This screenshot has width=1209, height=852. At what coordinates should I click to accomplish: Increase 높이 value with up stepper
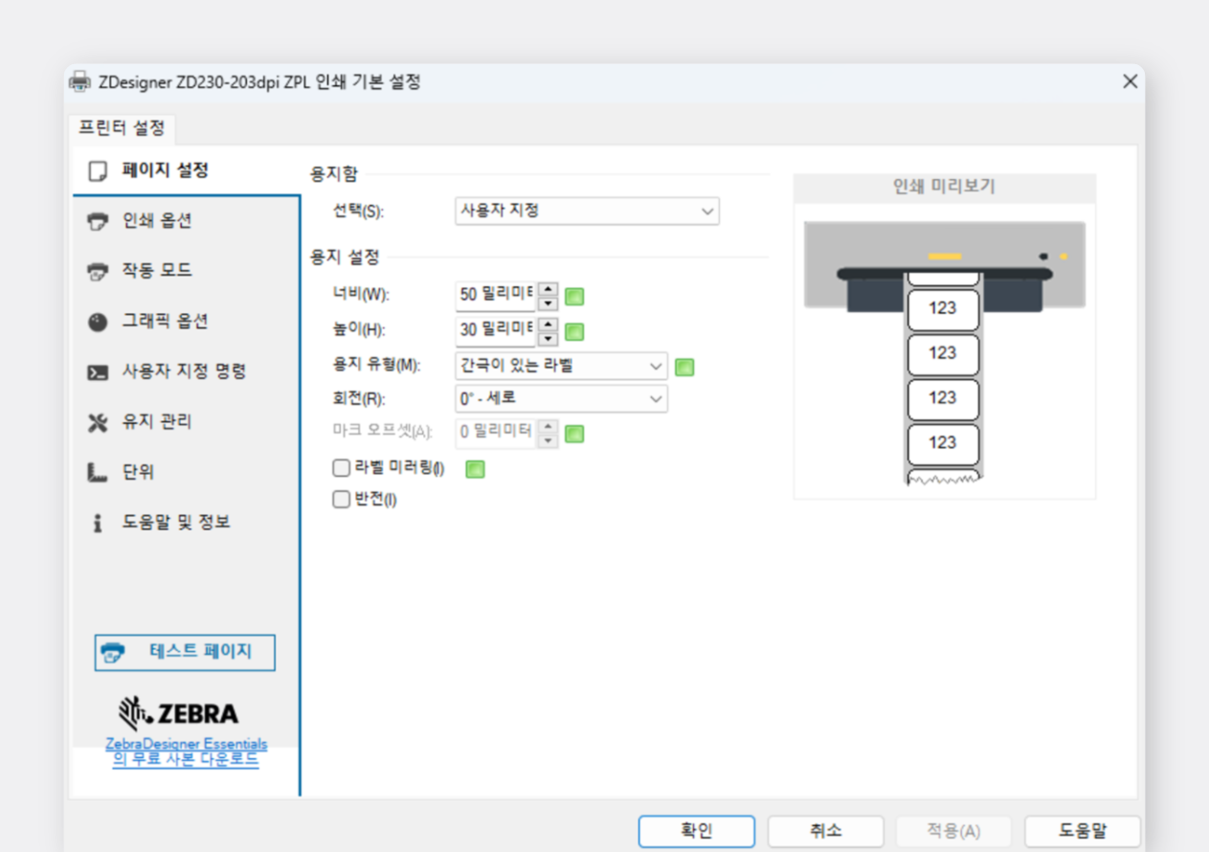click(x=547, y=326)
